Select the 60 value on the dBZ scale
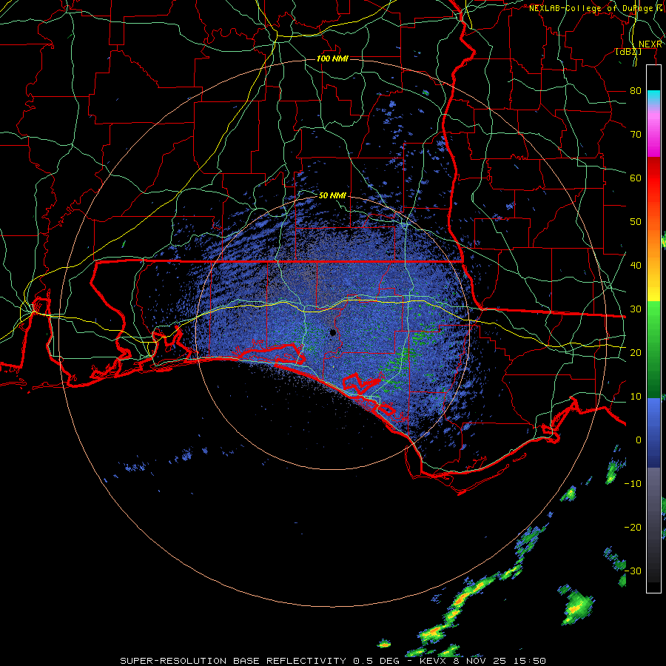Viewport: 666px width, 666px height. coord(636,178)
